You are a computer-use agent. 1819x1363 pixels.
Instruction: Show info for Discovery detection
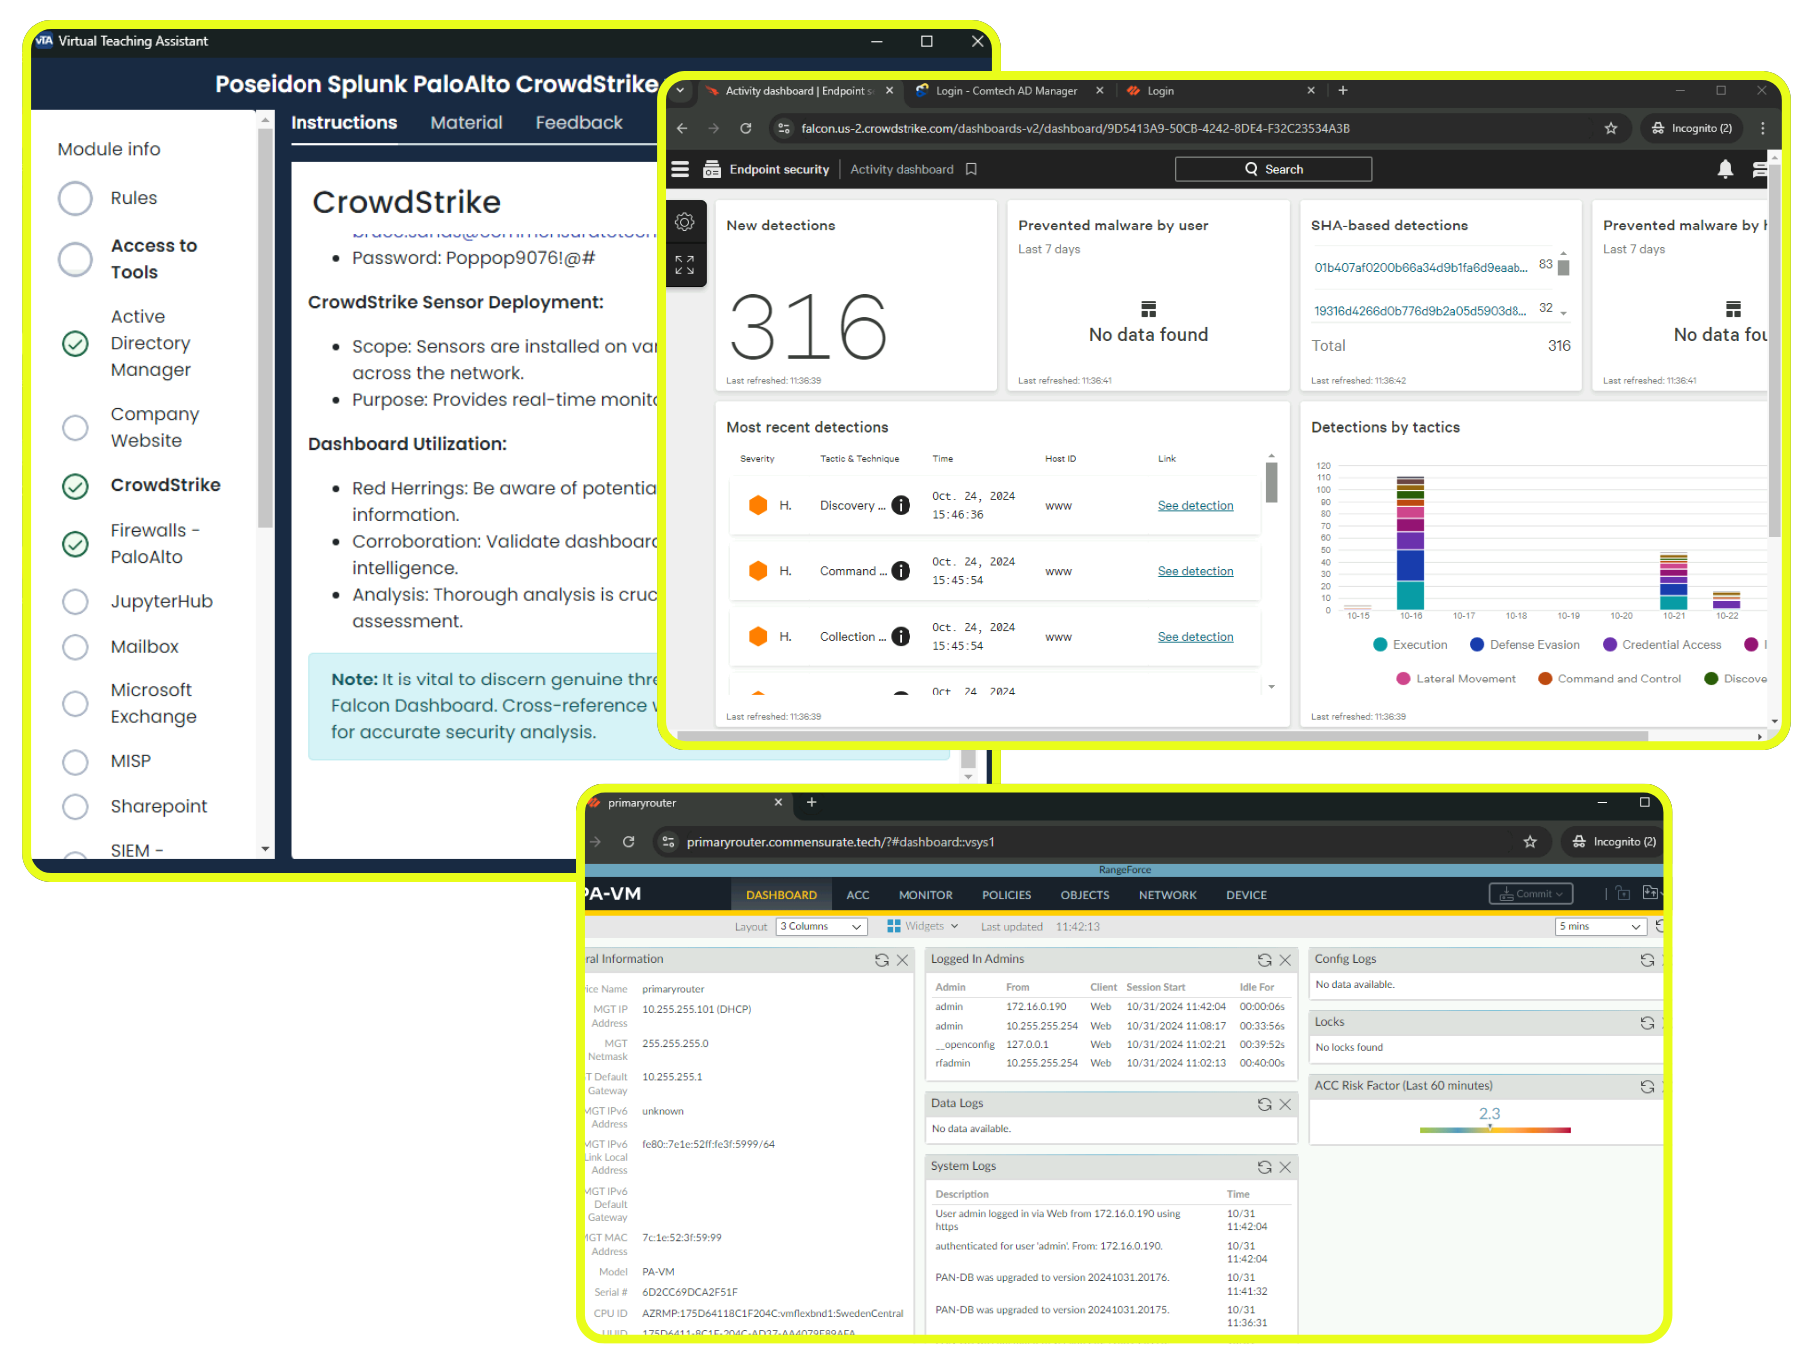click(x=901, y=505)
